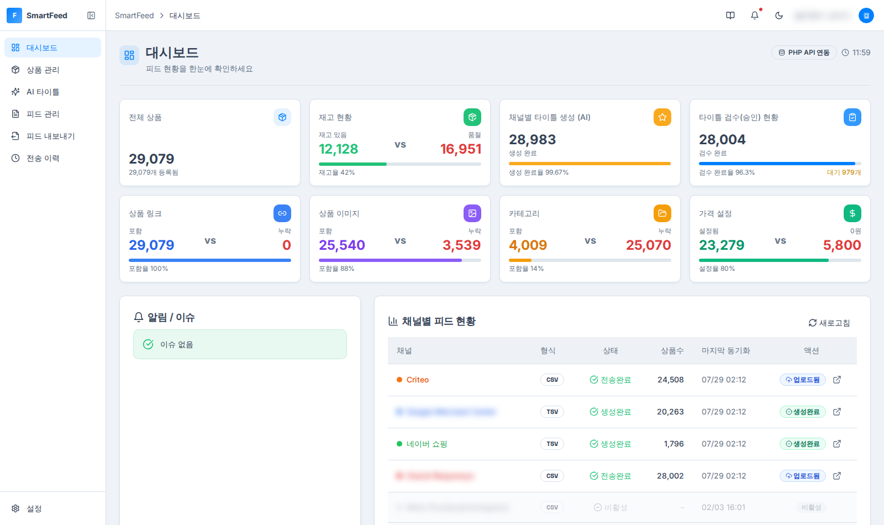884x525 pixels.
Task: Click the clock icon beside 11:59
Action: [x=845, y=53]
